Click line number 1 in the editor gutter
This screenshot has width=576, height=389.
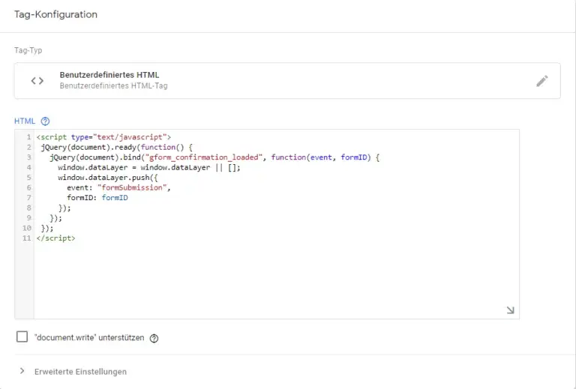[x=28, y=137]
